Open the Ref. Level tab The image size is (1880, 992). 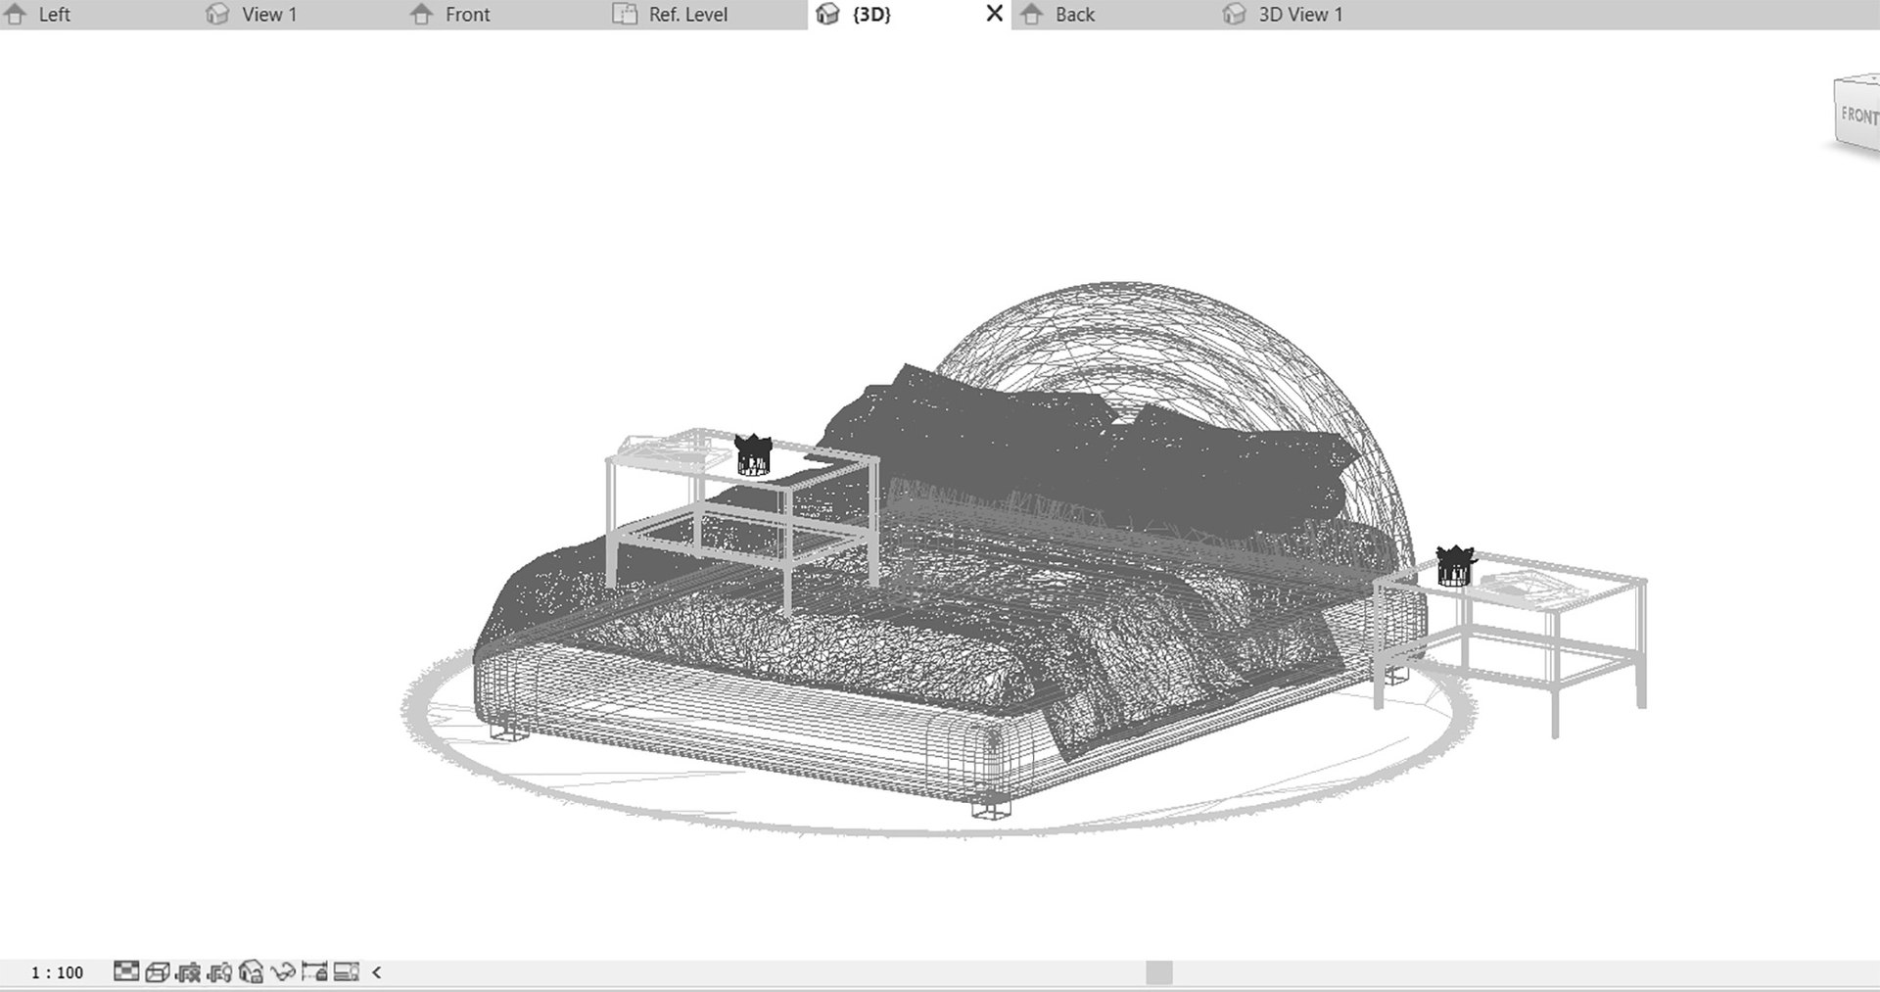(671, 15)
